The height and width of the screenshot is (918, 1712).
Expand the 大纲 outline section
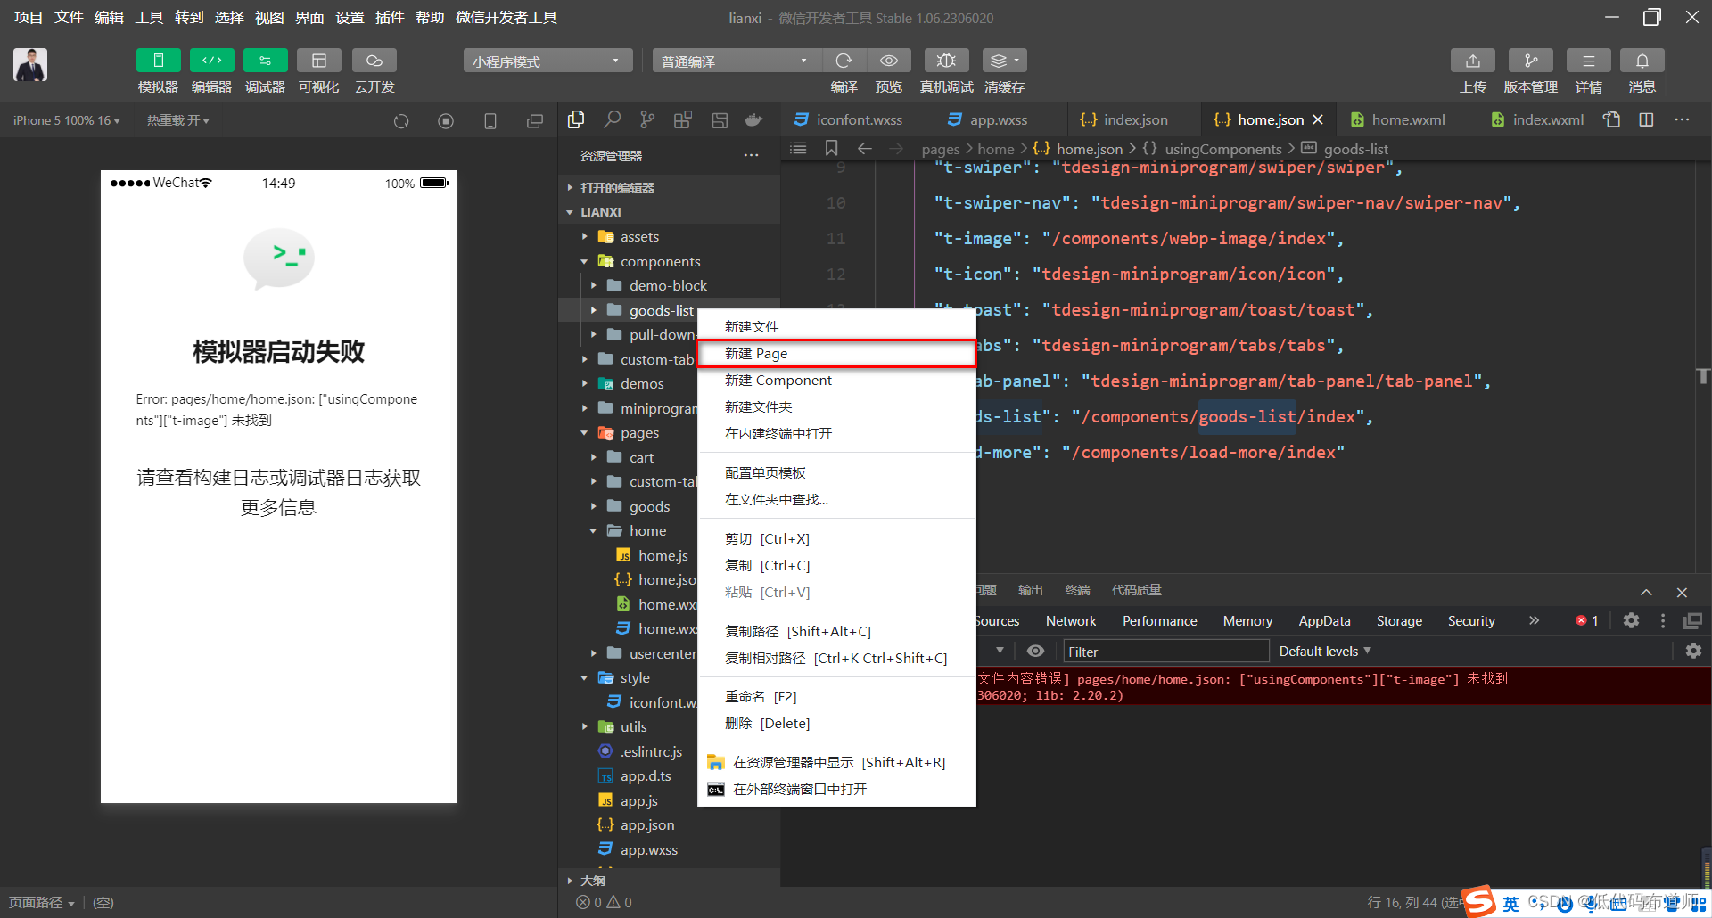click(592, 880)
